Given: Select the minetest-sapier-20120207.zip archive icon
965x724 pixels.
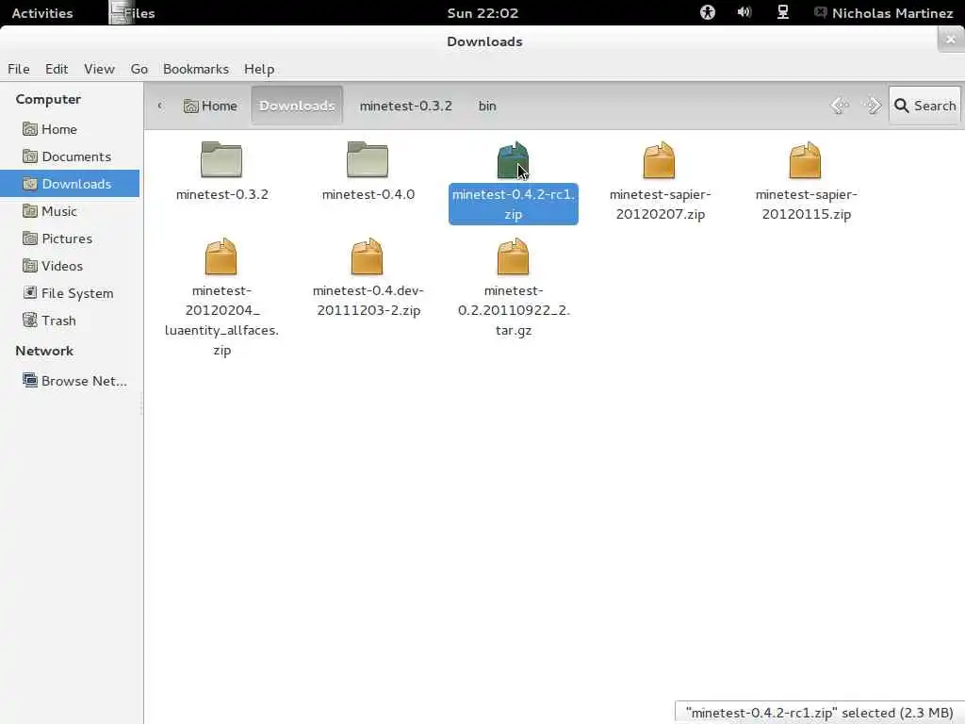Looking at the screenshot, I should (659, 159).
